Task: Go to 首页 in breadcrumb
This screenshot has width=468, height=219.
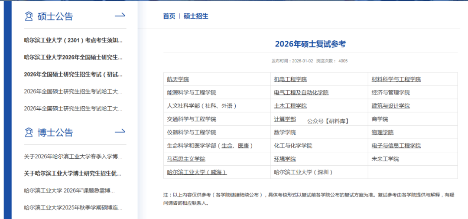Action: pos(169,16)
